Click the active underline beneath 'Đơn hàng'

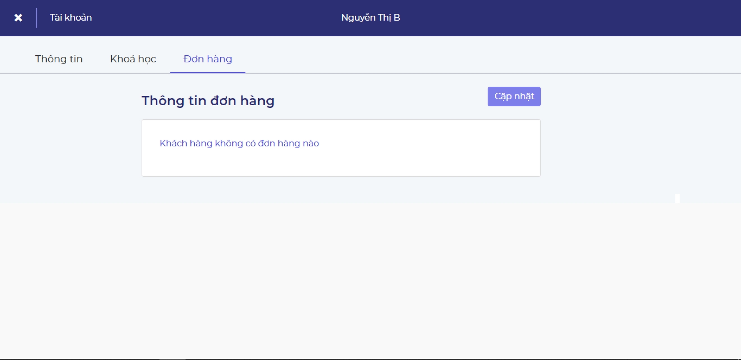[x=207, y=73]
